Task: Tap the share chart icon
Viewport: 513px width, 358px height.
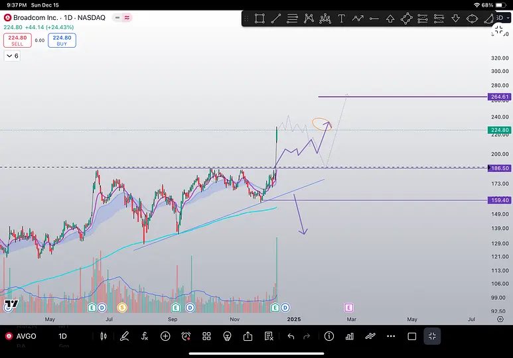Action: [x=248, y=335]
